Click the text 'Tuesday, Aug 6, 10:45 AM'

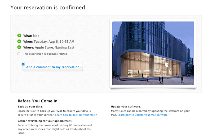tap(54, 42)
